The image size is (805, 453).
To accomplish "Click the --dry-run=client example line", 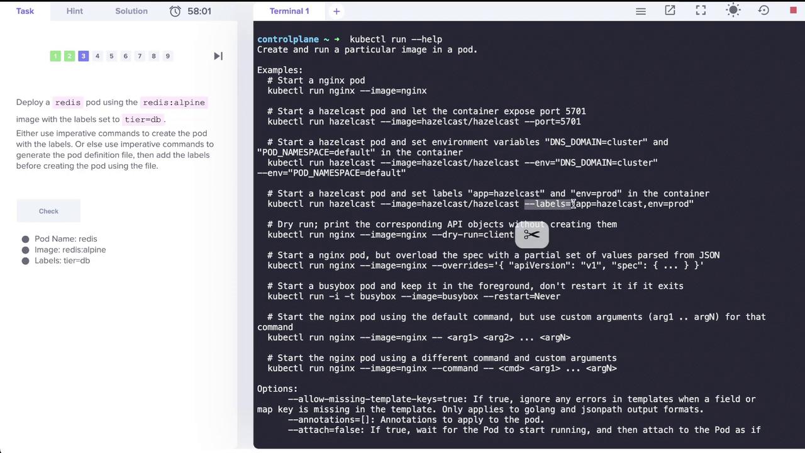I will tap(391, 235).
